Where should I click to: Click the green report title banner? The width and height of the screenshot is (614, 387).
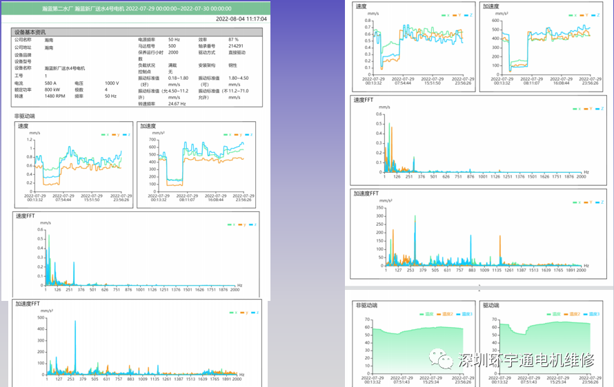[x=135, y=8]
